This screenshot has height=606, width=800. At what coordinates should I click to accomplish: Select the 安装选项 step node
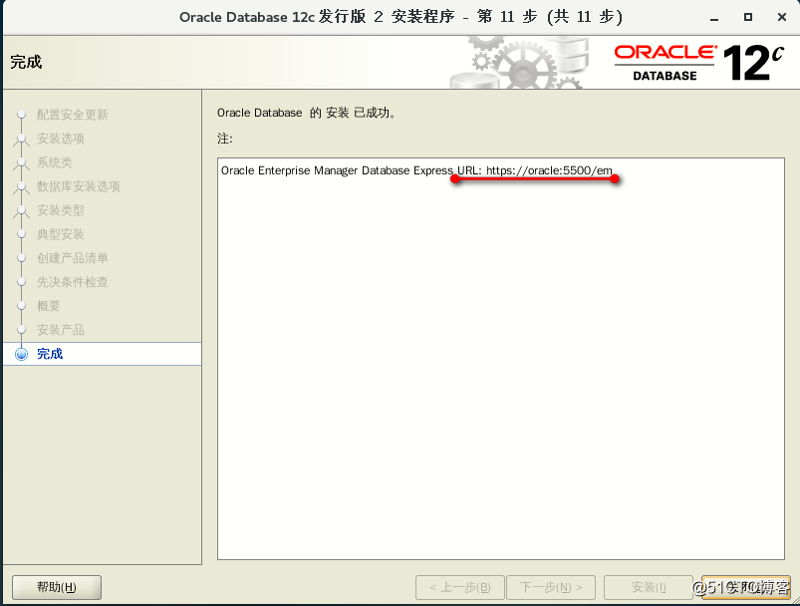point(22,139)
